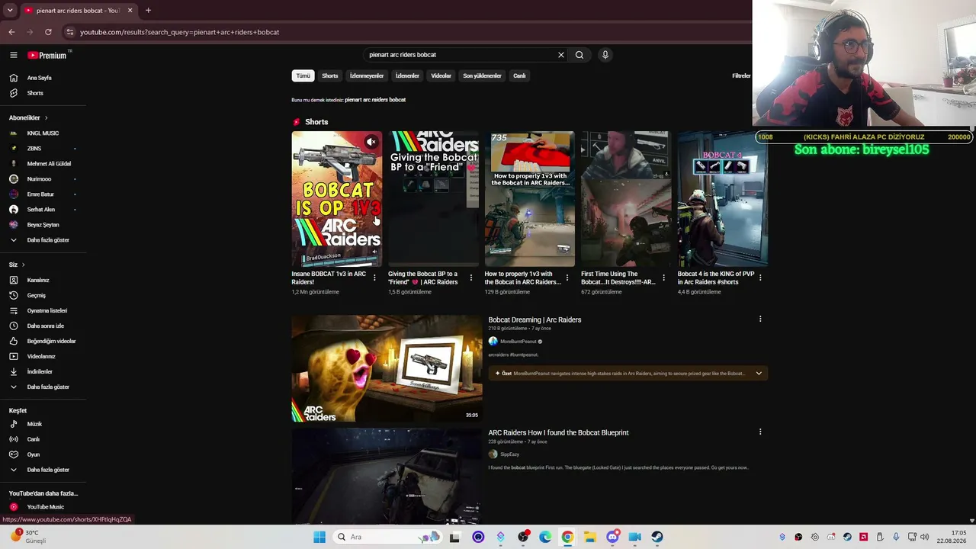Open the Bobcat Dreaming | Arc Raiders title
The height and width of the screenshot is (549, 976).
[535, 319]
